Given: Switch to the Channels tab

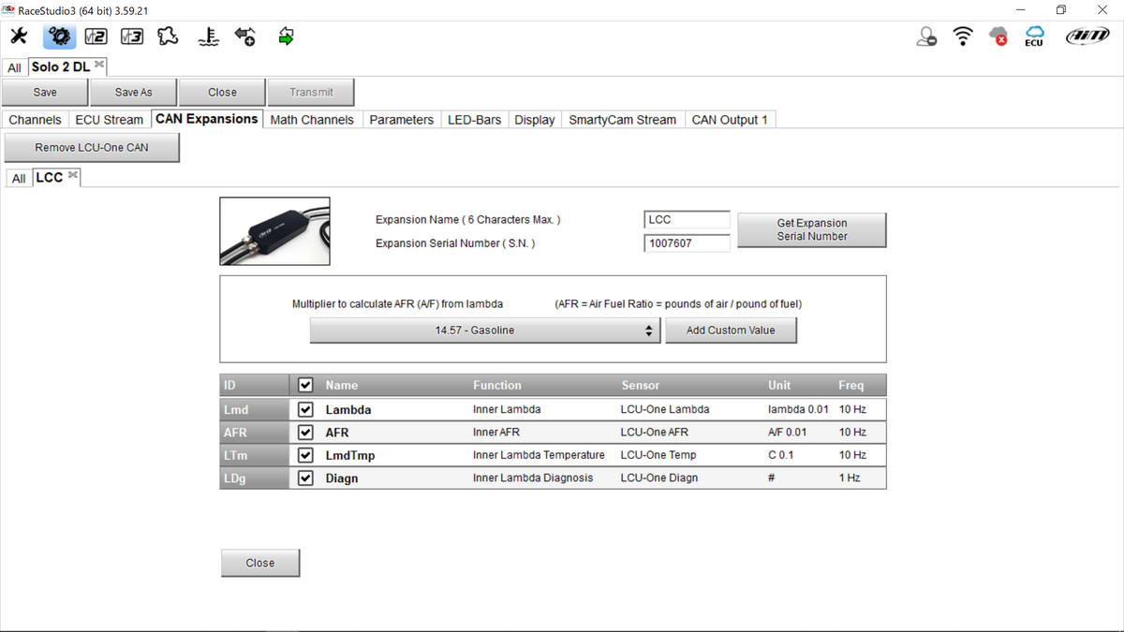Looking at the screenshot, I should [36, 120].
